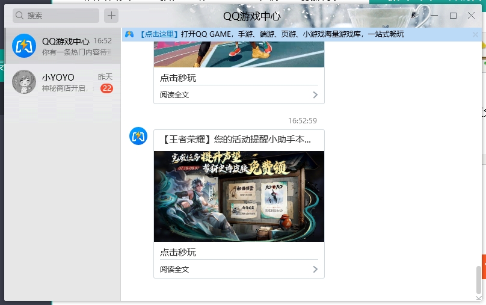Screen dimensions: 486x305
Task: Open the 王者荣耀 promo banner image
Action: [x=239, y=197]
